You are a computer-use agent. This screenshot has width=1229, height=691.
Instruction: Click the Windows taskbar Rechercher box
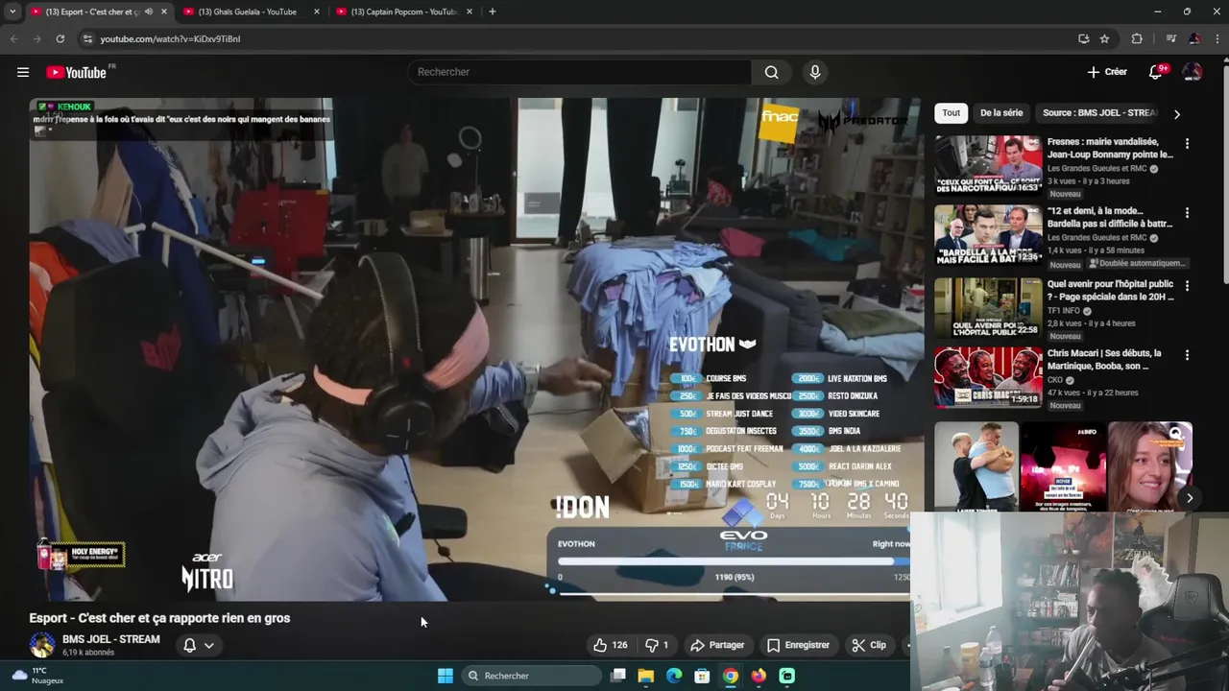point(531,676)
